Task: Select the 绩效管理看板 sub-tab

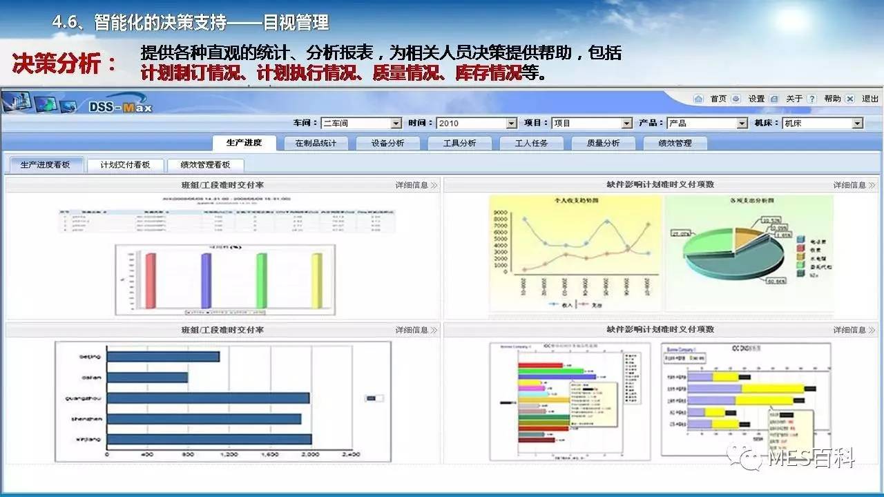Action: pos(205,165)
